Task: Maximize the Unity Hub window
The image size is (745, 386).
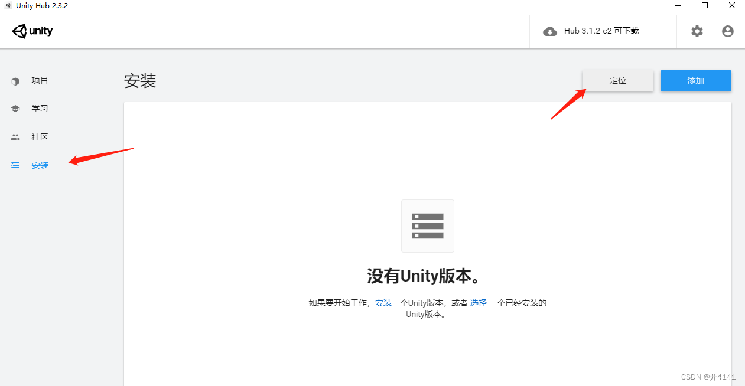Action: point(705,5)
